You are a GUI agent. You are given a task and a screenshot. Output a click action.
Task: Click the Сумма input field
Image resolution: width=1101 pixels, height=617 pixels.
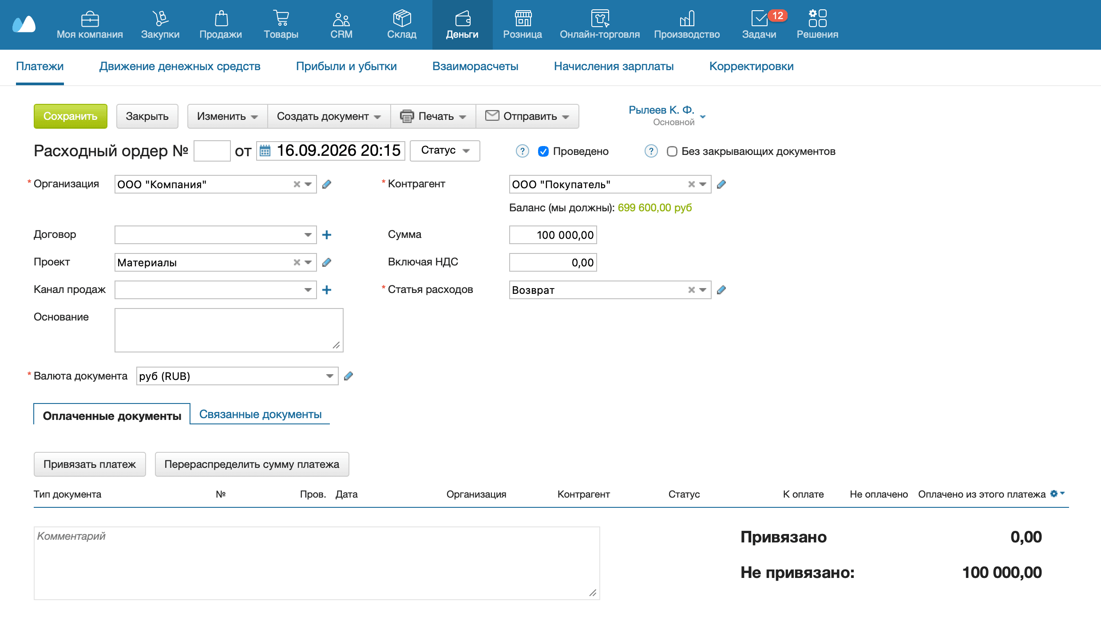tap(553, 235)
